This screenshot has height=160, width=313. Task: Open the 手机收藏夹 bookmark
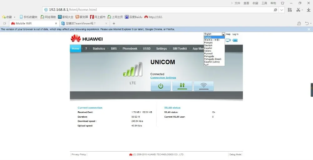(x=28, y=17)
